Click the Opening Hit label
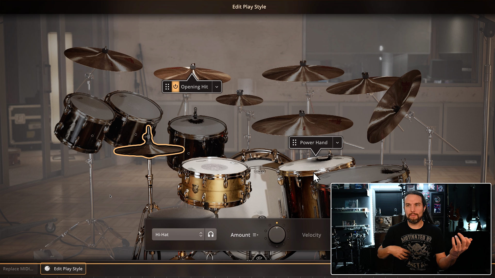The width and height of the screenshot is (495, 278). [x=194, y=87]
